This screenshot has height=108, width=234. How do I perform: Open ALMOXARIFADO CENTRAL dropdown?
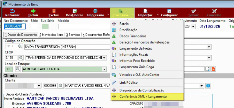104,69
